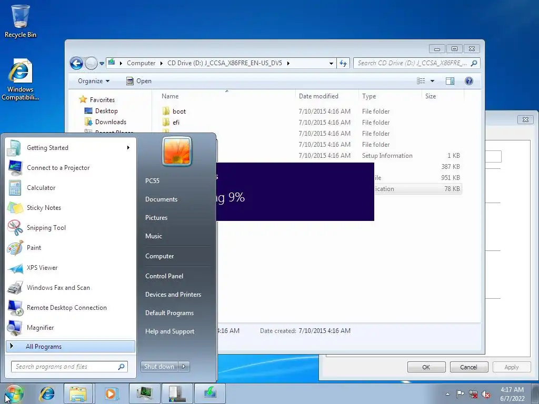Click the Refresh button beside address bar
The width and height of the screenshot is (539, 404).
[343, 63]
